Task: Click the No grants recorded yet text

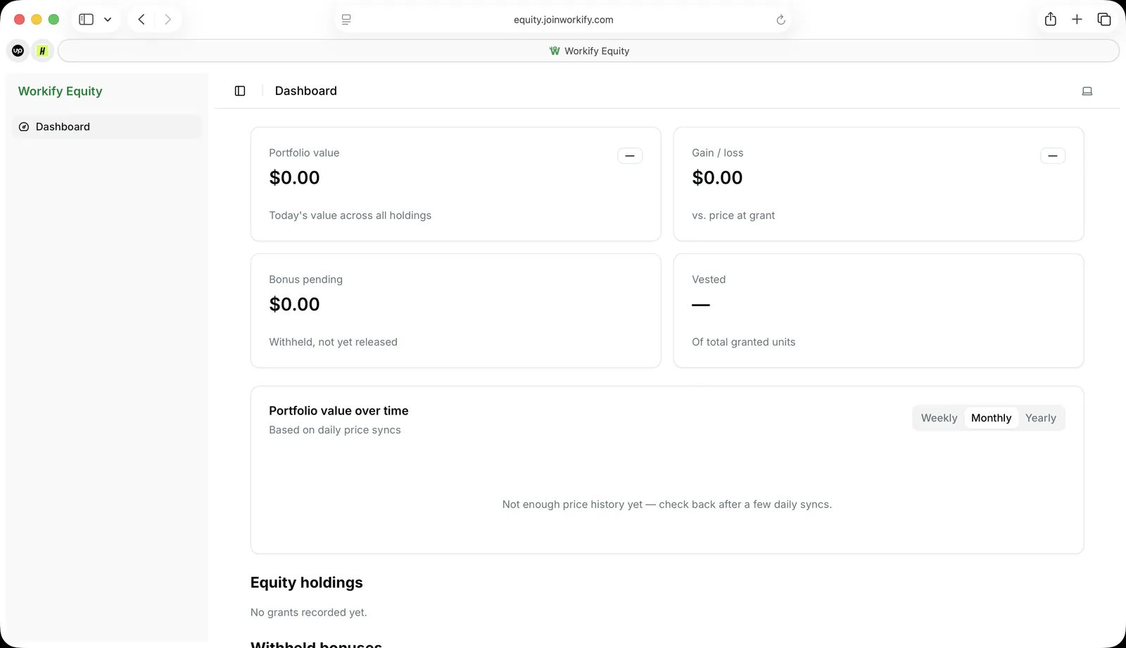Action: tap(308, 612)
